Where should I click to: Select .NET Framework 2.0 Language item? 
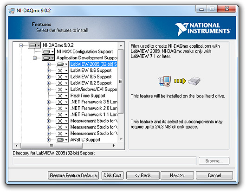point(94,108)
